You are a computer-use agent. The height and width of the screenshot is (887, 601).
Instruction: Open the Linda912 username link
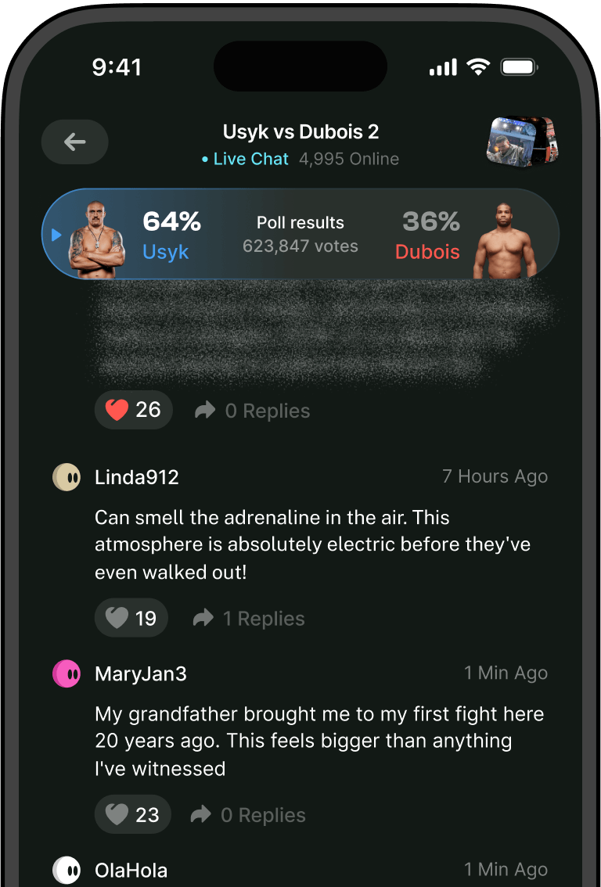coord(137,477)
